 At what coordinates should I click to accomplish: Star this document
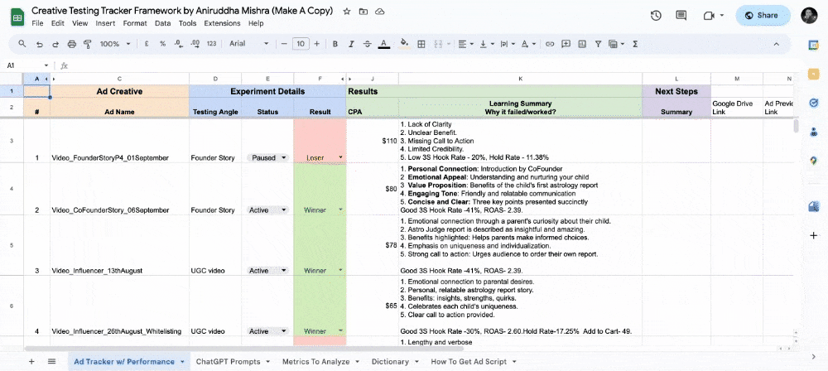(x=346, y=11)
